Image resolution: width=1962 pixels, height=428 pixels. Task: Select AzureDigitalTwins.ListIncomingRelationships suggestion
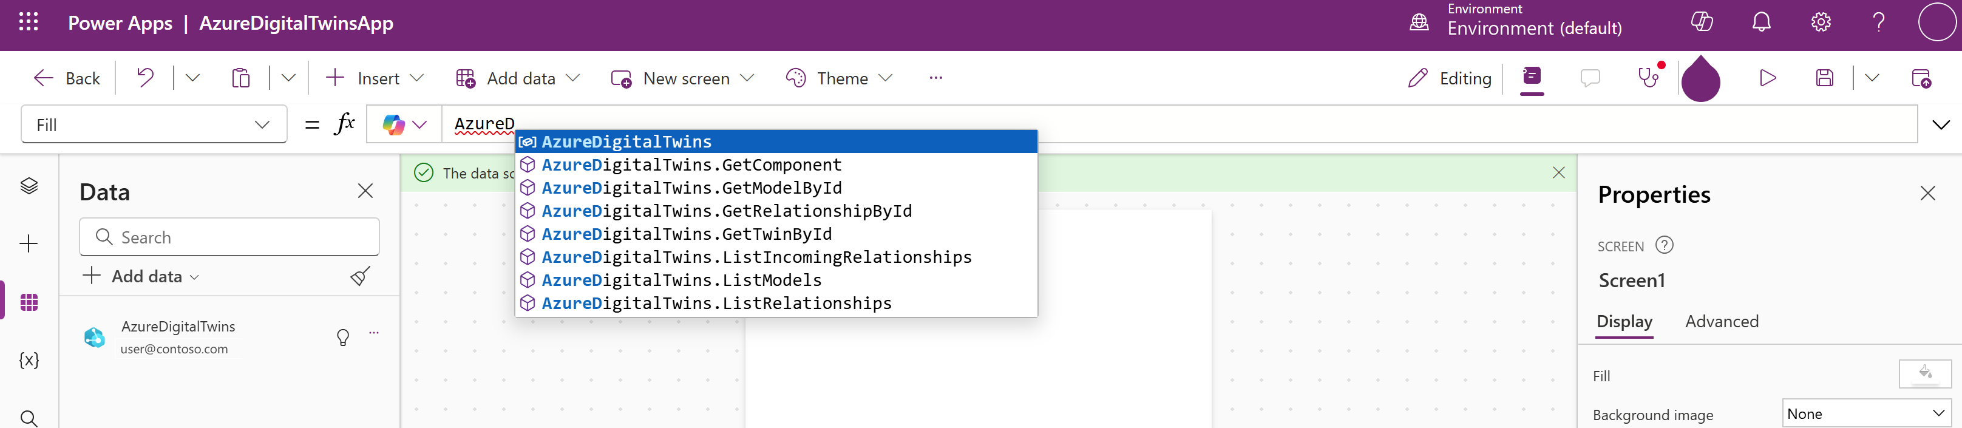pos(776,257)
